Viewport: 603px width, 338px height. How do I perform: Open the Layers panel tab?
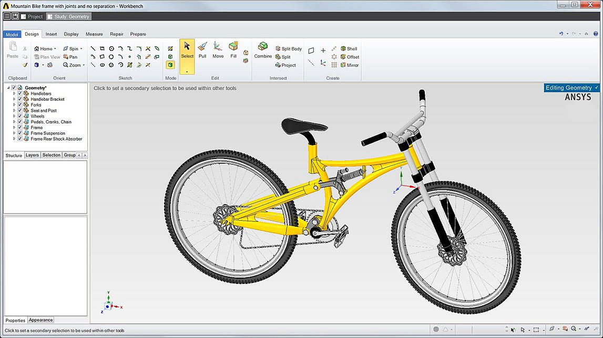[33, 155]
